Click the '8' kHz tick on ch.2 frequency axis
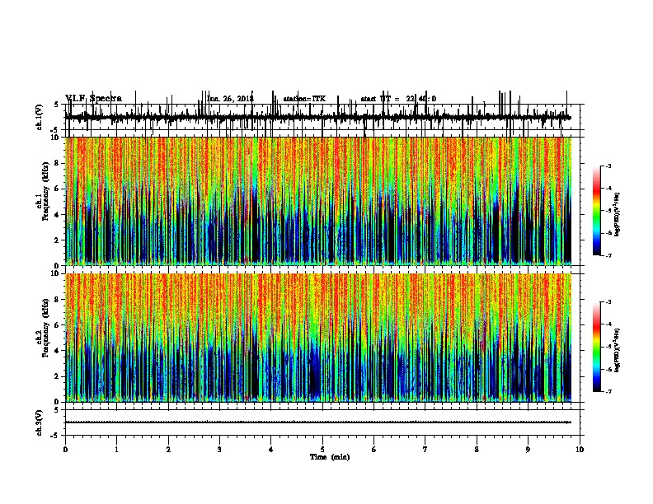The image size is (653, 504). (58, 300)
